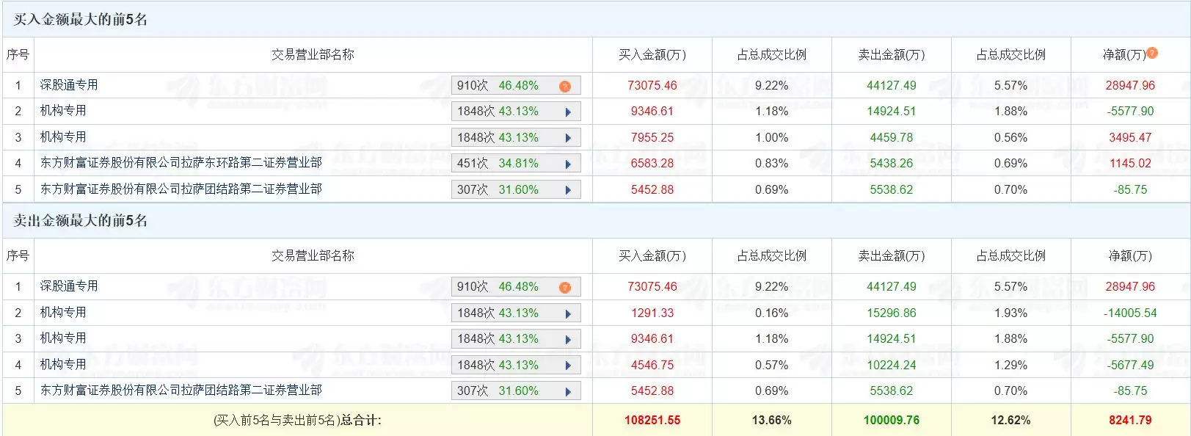Open 东方财富证券 拉萨东环路第二证券营业部 link
The image size is (1191, 436).
[181, 163]
